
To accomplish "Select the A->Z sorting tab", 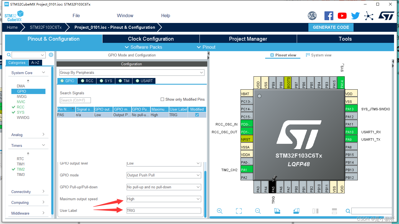I will point(35,62).
